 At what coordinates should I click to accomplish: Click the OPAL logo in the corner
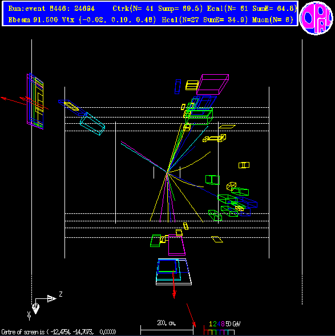pyautogui.click(x=316, y=18)
